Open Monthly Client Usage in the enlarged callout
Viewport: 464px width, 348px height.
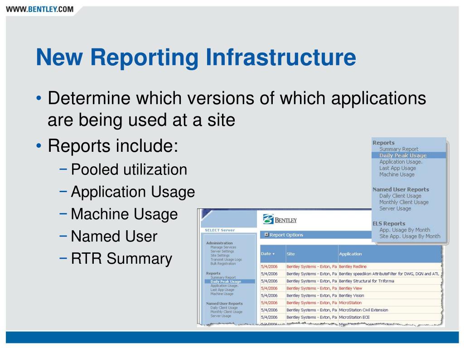pyautogui.click(x=404, y=202)
